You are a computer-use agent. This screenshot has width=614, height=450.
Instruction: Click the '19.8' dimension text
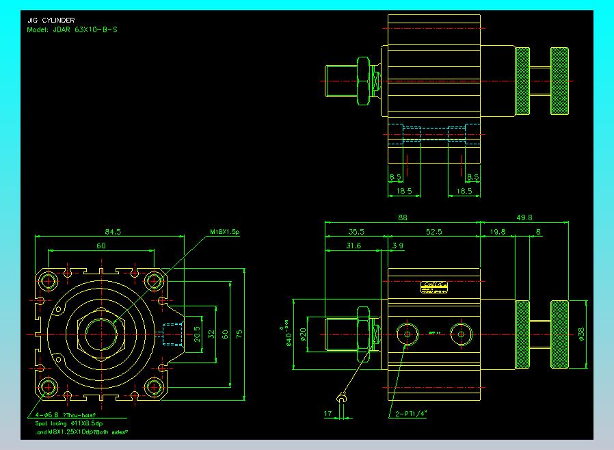coord(498,231)
